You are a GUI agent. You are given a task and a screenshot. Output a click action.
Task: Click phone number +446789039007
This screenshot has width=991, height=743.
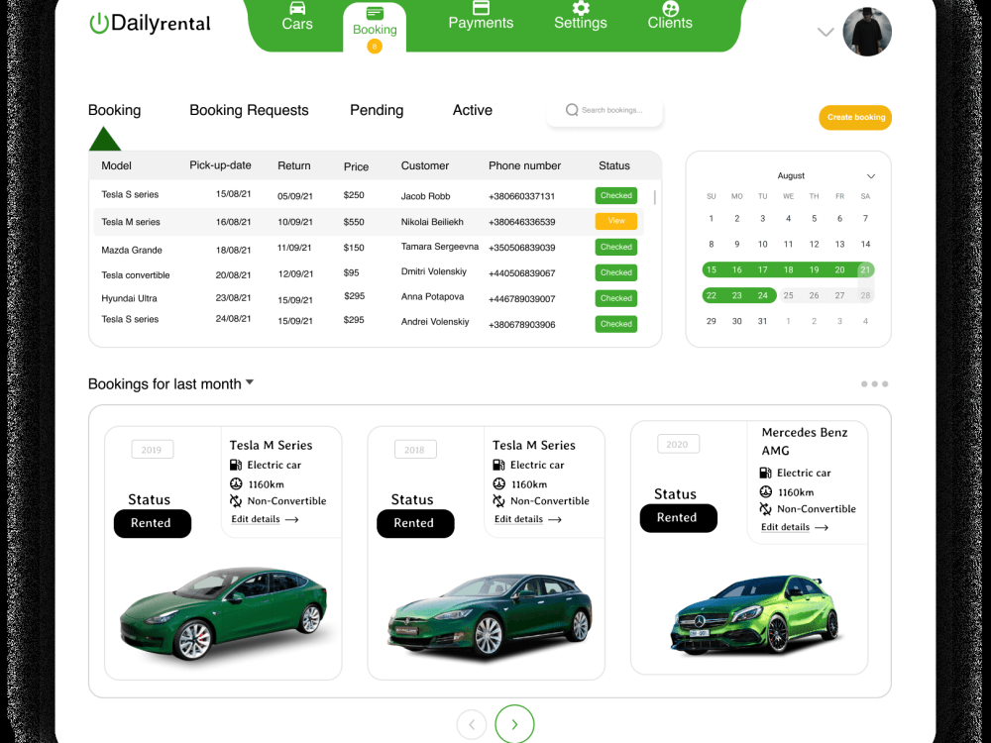522,299
